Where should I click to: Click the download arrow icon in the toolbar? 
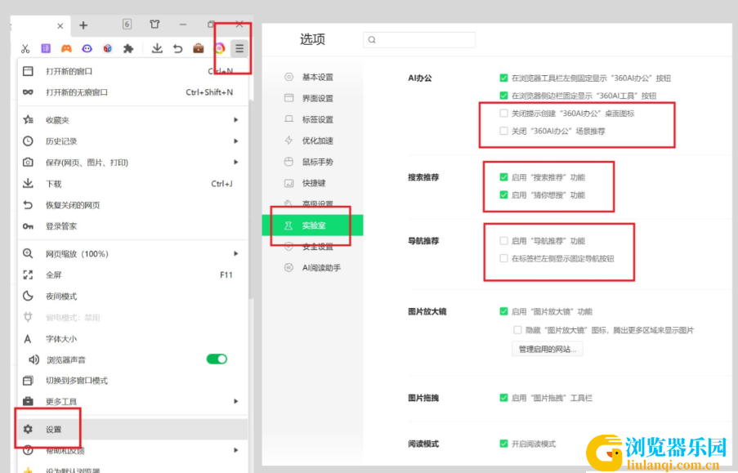pyautogui.click(x=157, y=48)
